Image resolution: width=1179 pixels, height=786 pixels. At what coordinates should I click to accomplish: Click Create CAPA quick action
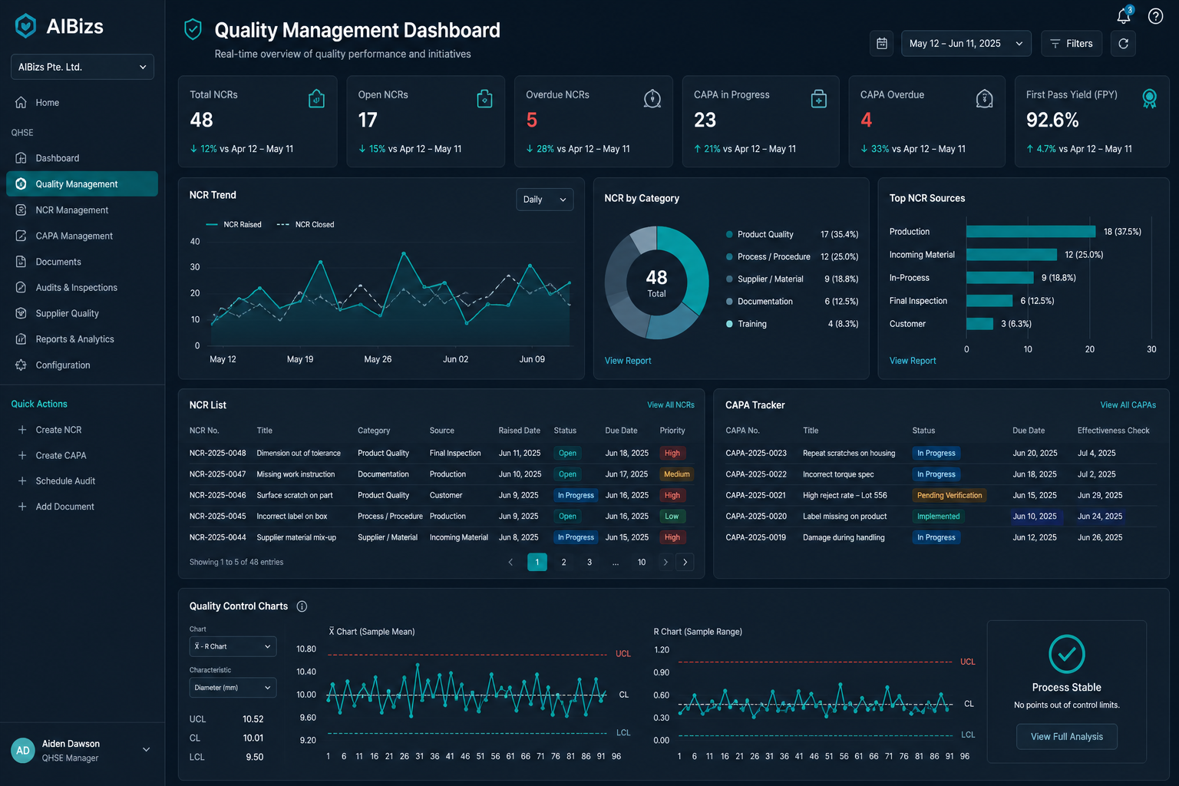click(61, 455)
